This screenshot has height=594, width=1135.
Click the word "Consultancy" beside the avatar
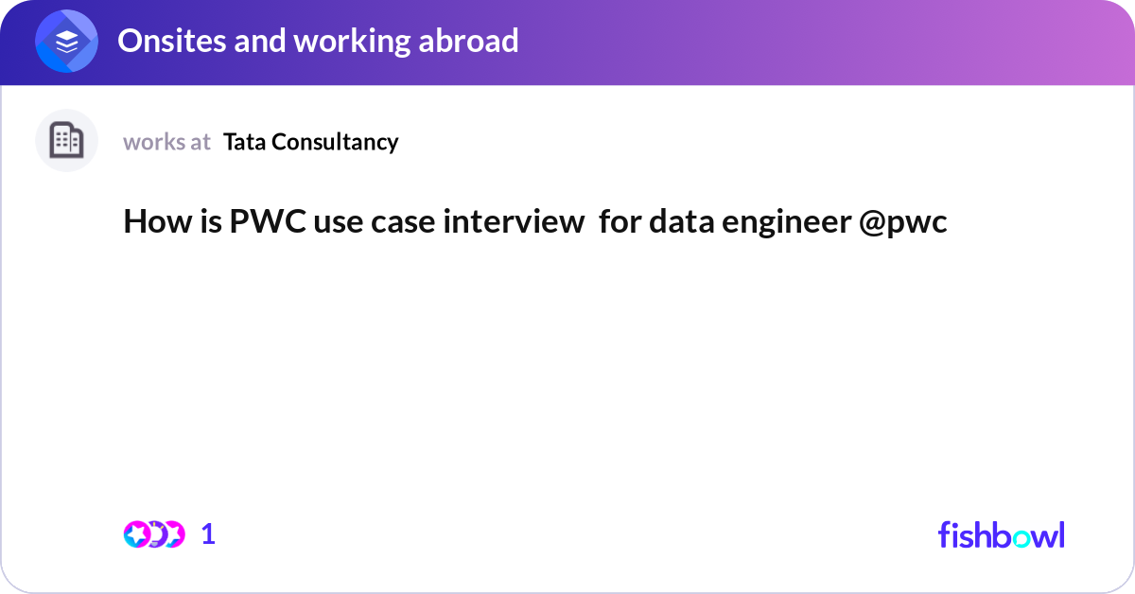[x=334, y=142]
